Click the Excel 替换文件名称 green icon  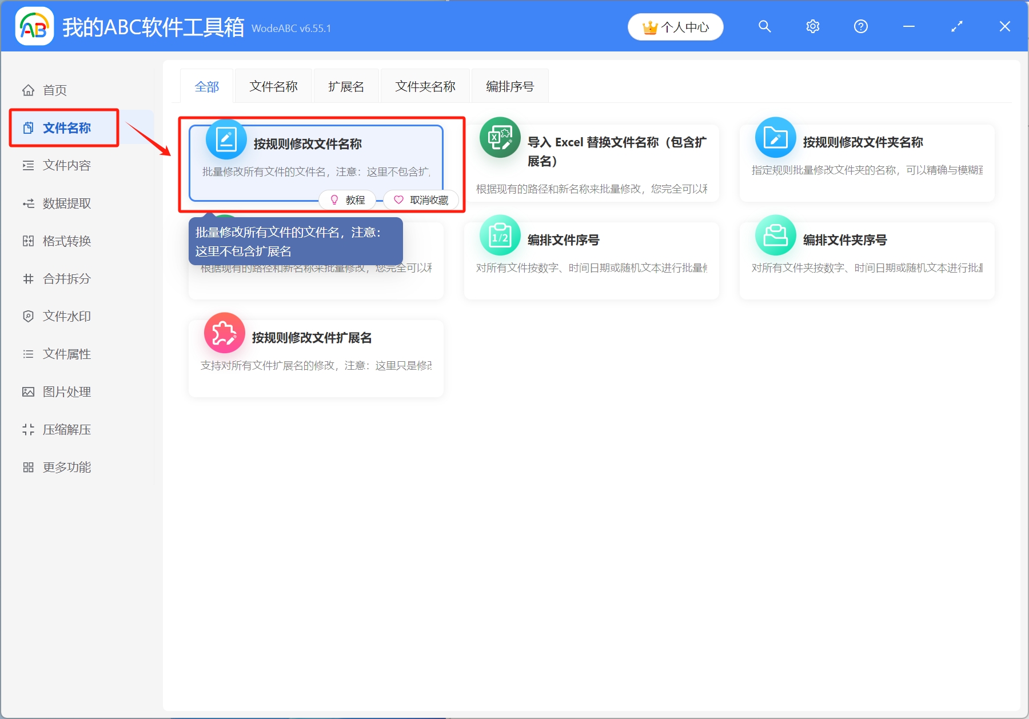coord(500,138)
